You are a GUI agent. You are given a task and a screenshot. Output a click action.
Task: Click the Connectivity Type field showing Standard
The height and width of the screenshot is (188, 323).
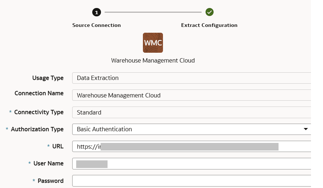point(191,112)
